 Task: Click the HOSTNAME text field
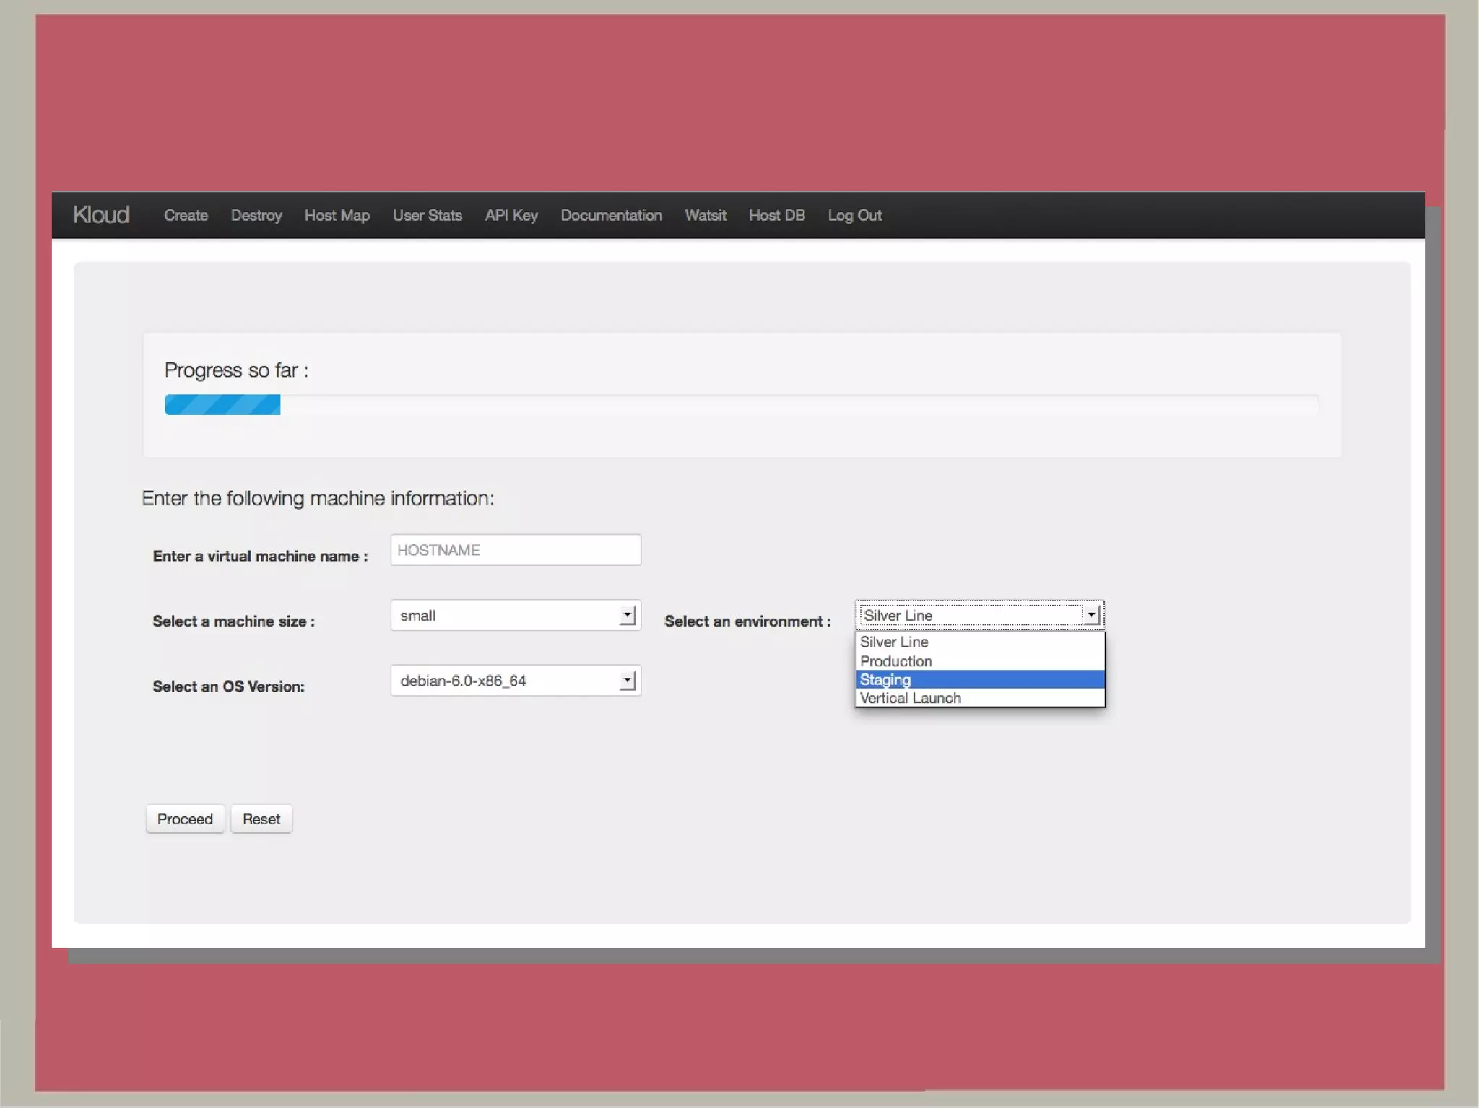(515, 550)
